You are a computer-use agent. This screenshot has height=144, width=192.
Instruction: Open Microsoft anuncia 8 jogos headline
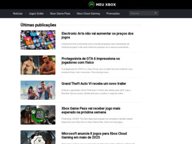point(94,135)
